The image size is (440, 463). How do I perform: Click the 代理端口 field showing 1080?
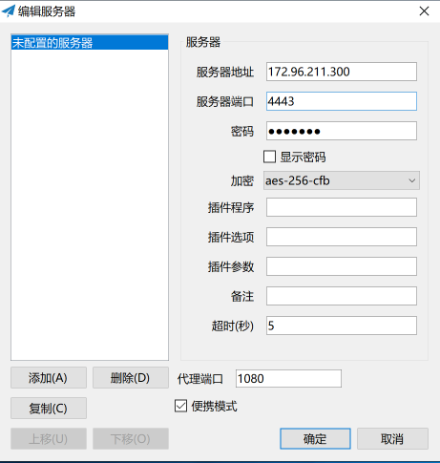coord(288,379)
